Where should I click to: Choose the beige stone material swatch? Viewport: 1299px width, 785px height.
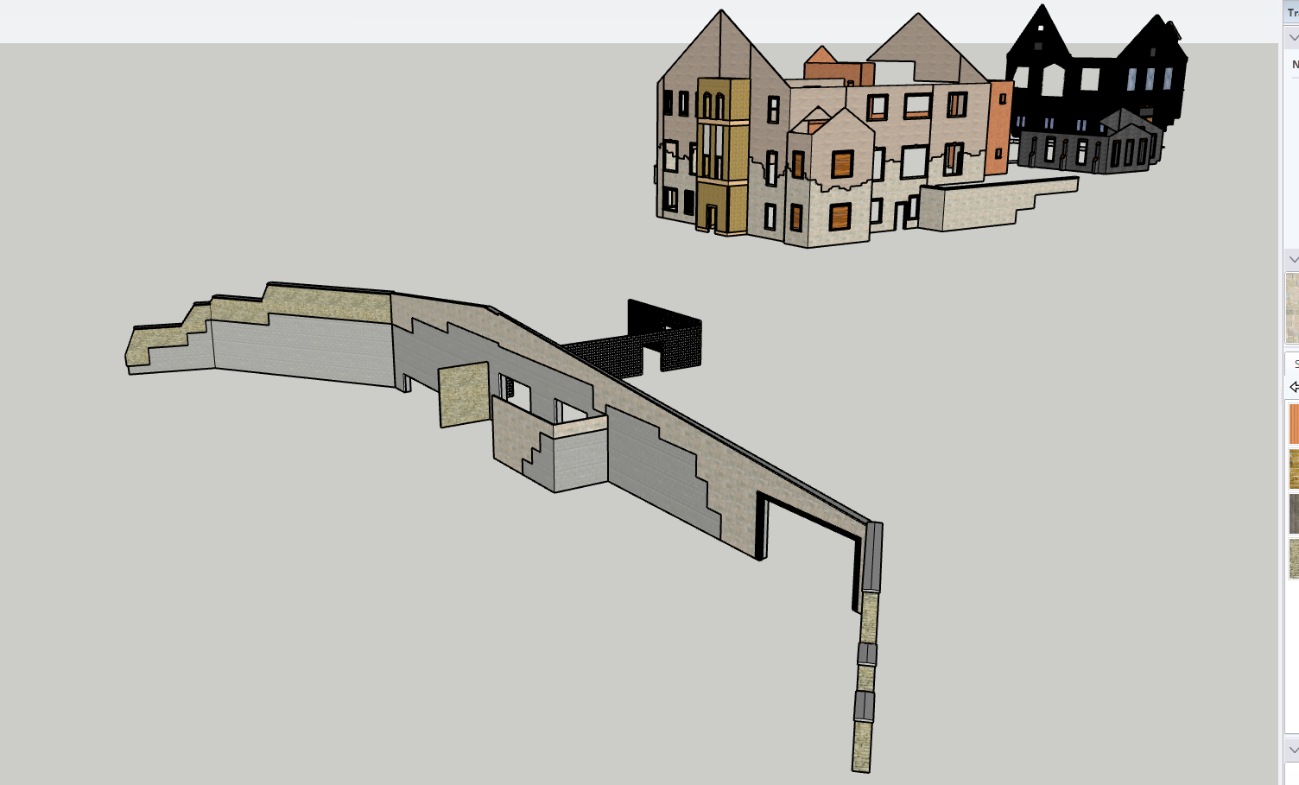click(1294, 558)
